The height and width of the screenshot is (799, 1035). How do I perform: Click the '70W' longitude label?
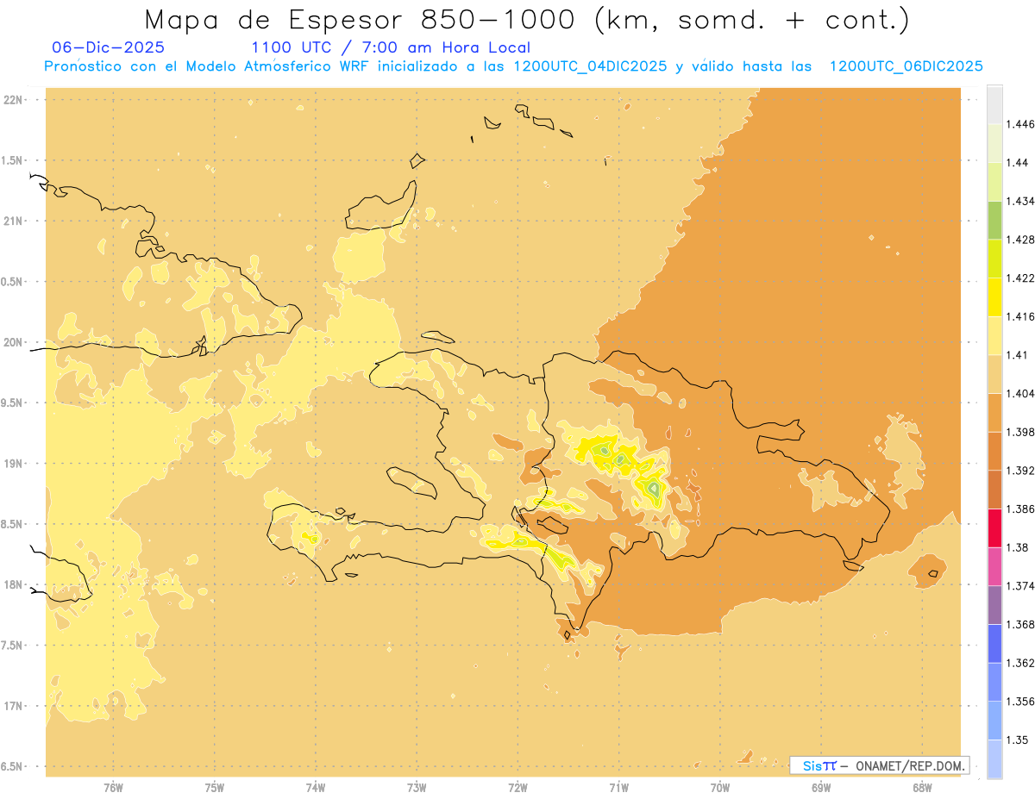[720, 787]
